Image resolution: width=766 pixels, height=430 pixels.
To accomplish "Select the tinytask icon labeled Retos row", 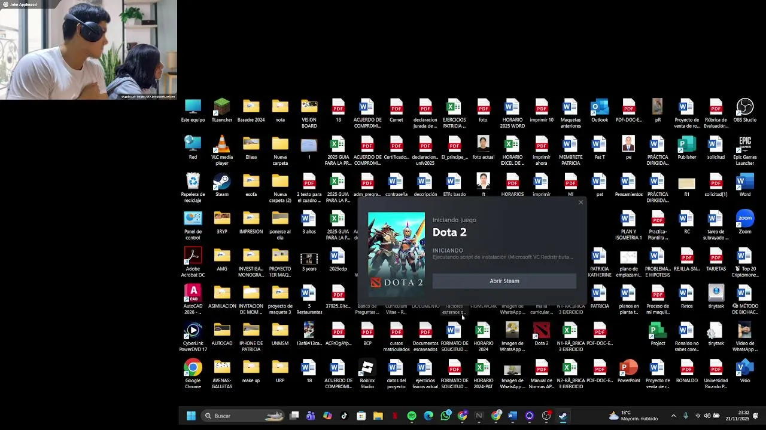I will tap(716, 296).
